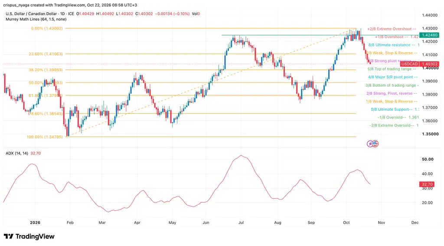Click the 1.44000 price axis label
The image size is (444, 246).
tap(430, 15)
